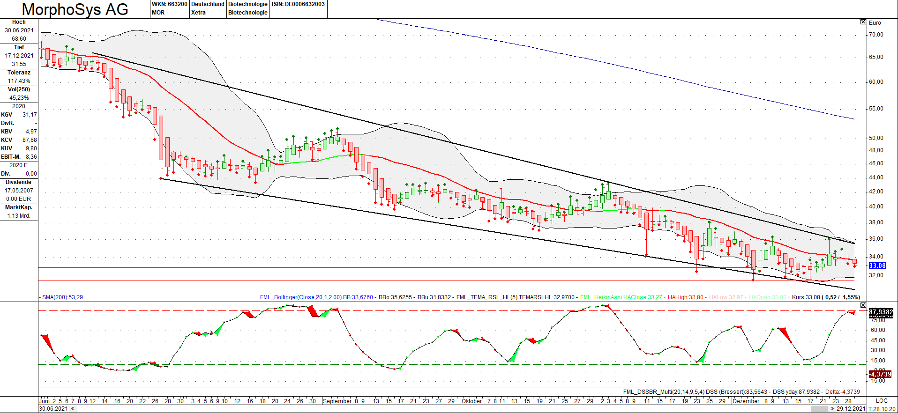Click the 70,00 price axis label
Image resolution: width=898 pixels, height=413 pixels.
tap(876, 35)
